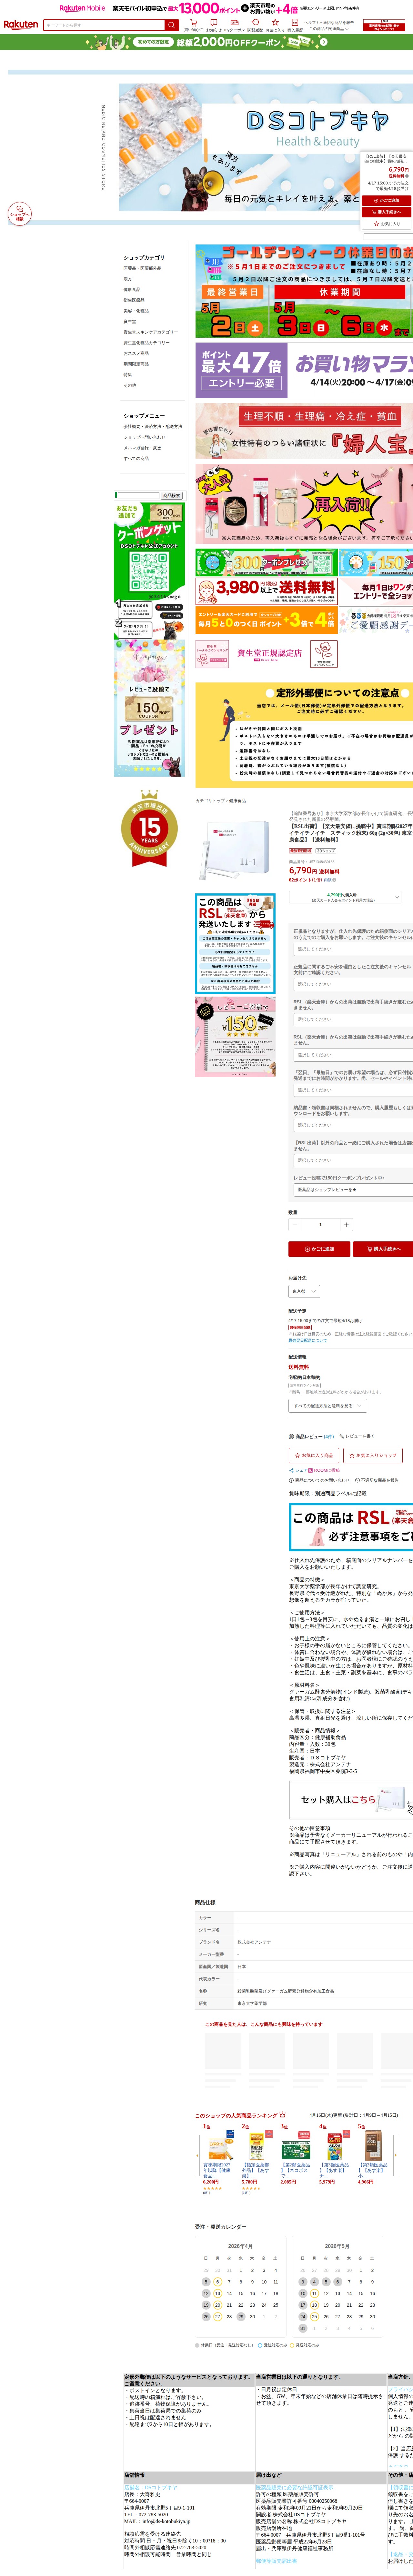The width and height of the screenshot is (413, 2576).
Task: Click カテゴリトップ in the breadcrumb
Action: [x=210, y=801]
